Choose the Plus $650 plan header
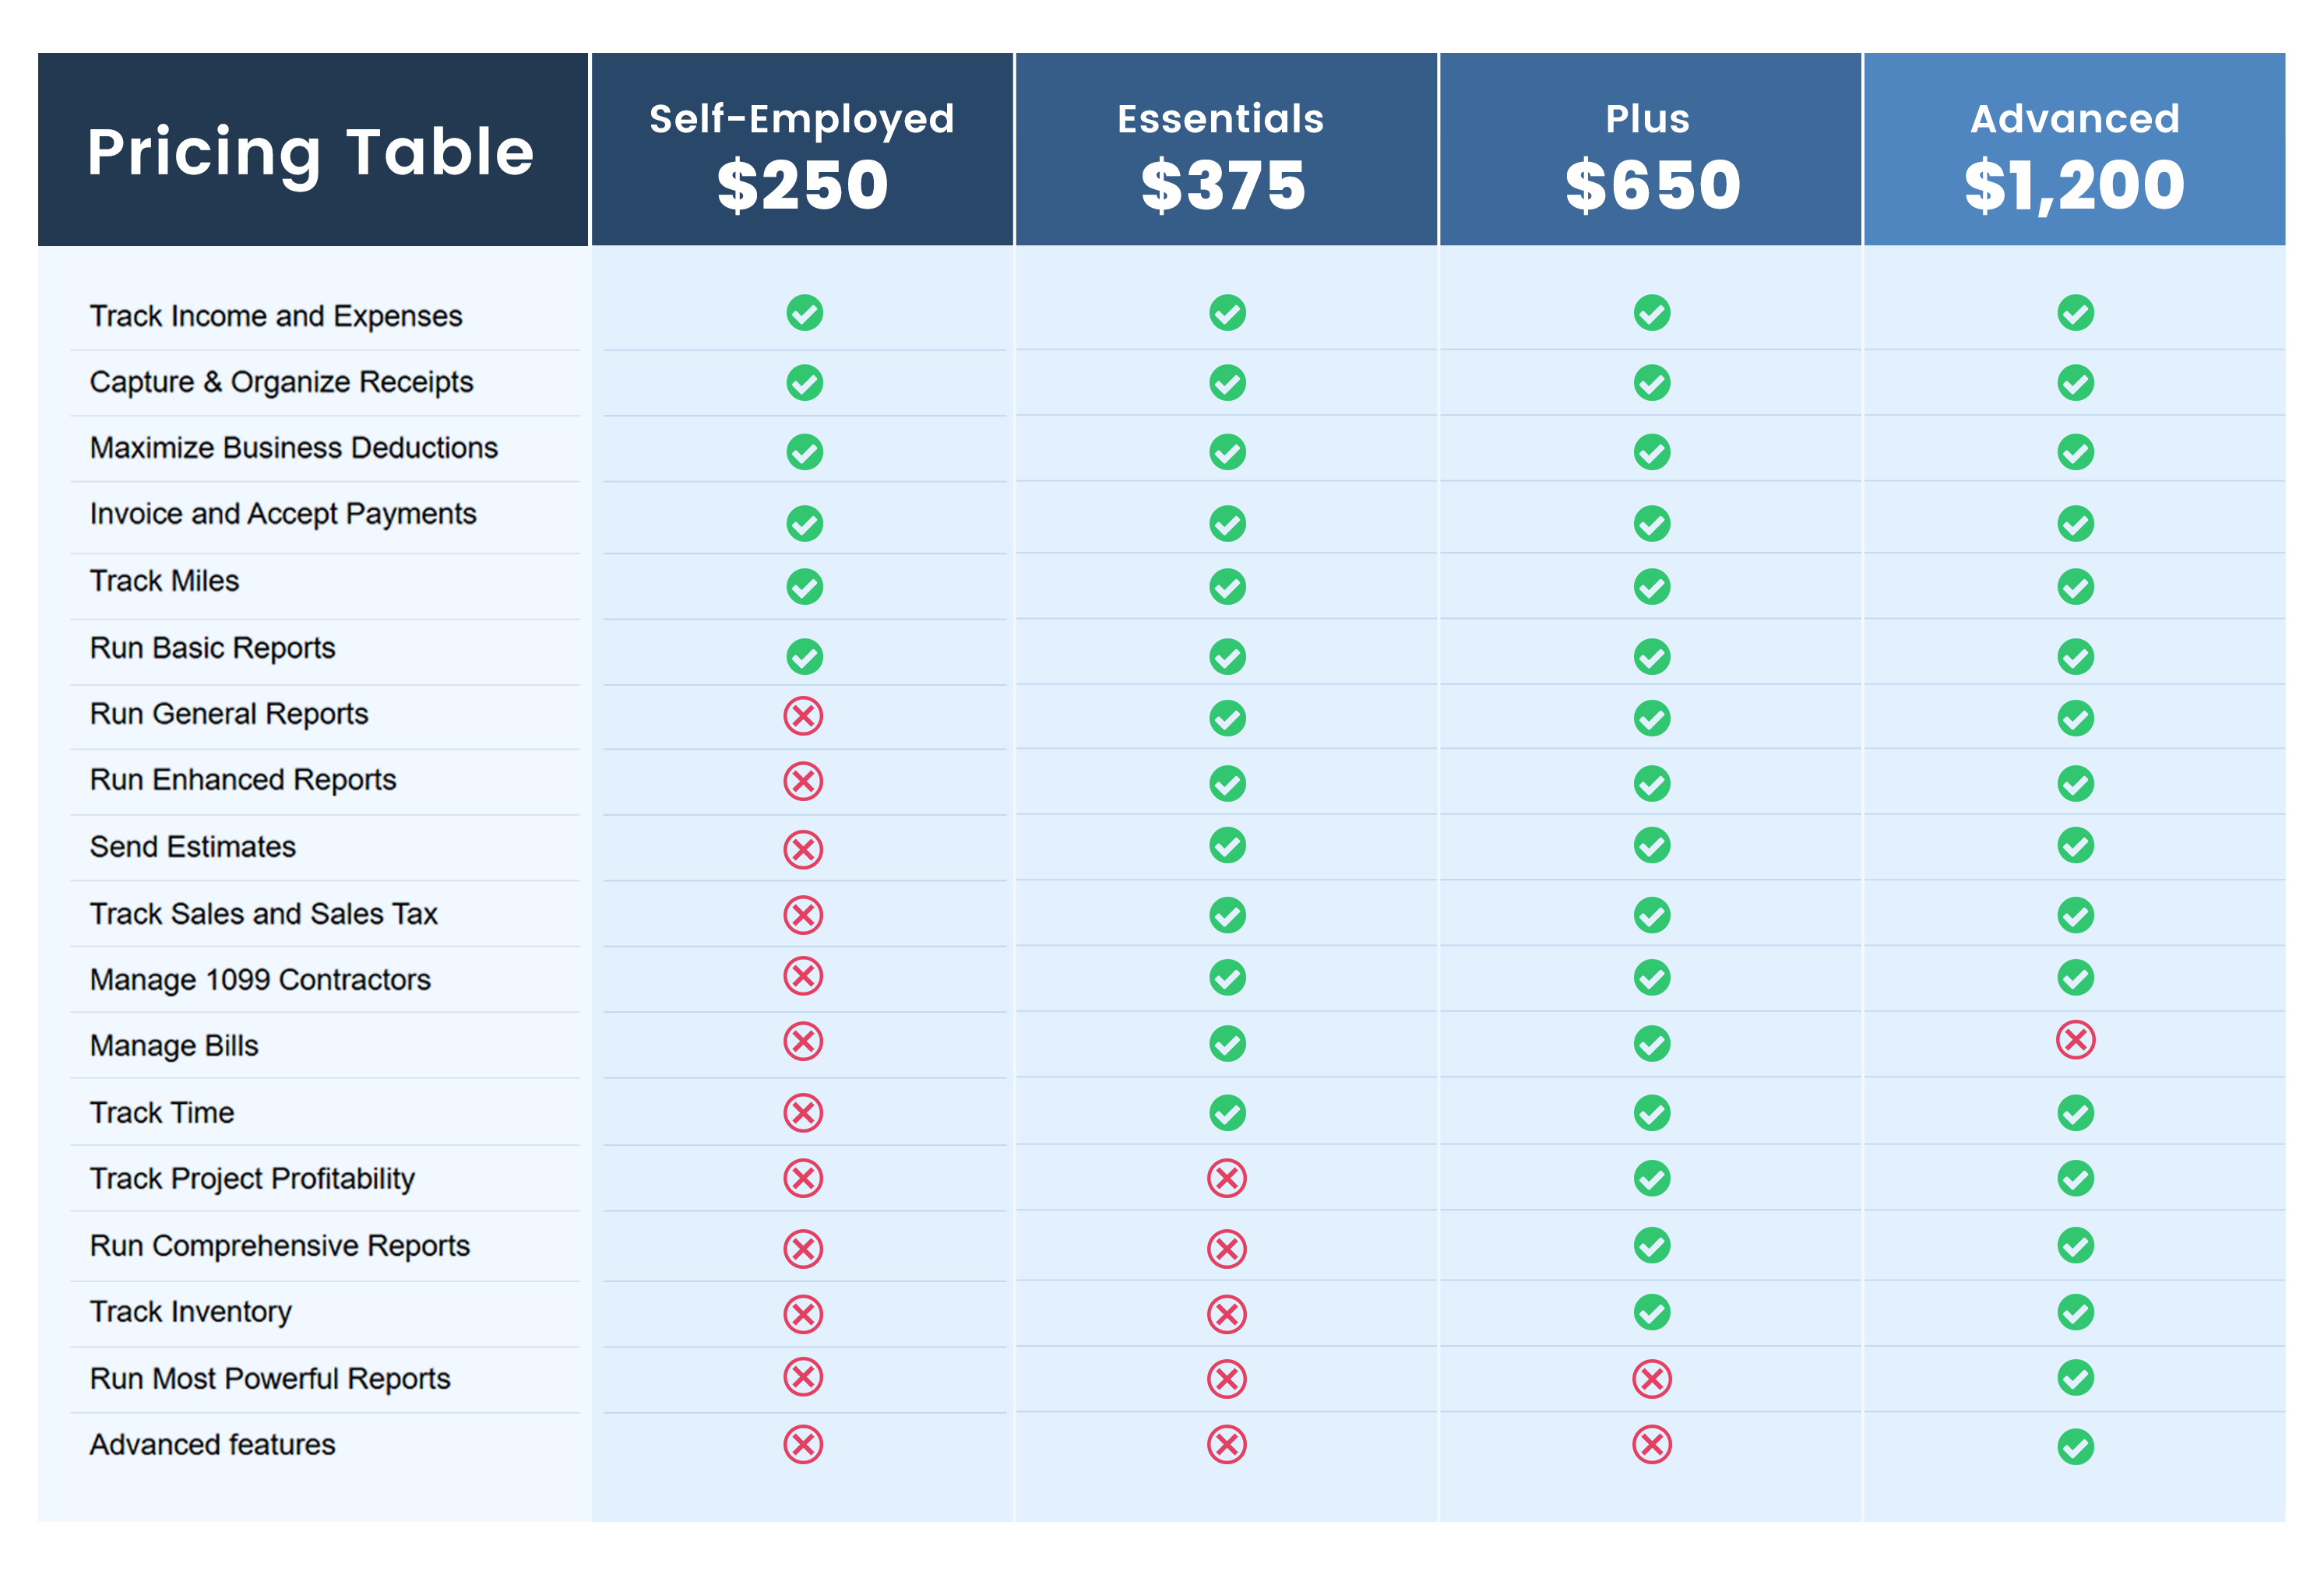 click(1650, 150)
